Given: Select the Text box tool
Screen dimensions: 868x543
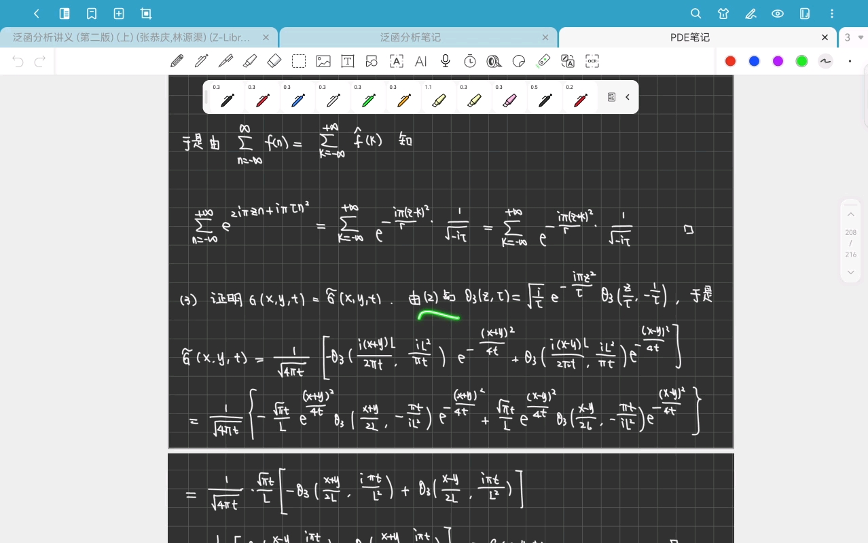Looking at the screenshot, I should coord(348,61).
